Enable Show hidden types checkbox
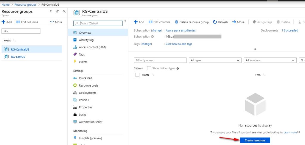305x145 pixels. 149,68
